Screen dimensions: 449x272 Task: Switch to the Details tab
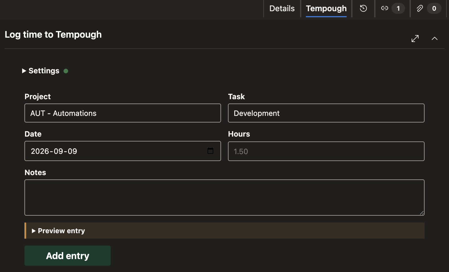coord(282,8)
